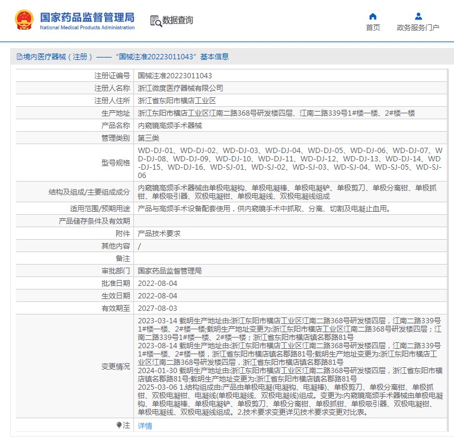This screenshot has width=454, height=439.
Task: Click the 适用范围/预期用途 label
Action: coord(100,209)
